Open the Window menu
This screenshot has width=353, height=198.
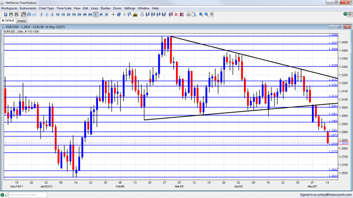point(144,8)
